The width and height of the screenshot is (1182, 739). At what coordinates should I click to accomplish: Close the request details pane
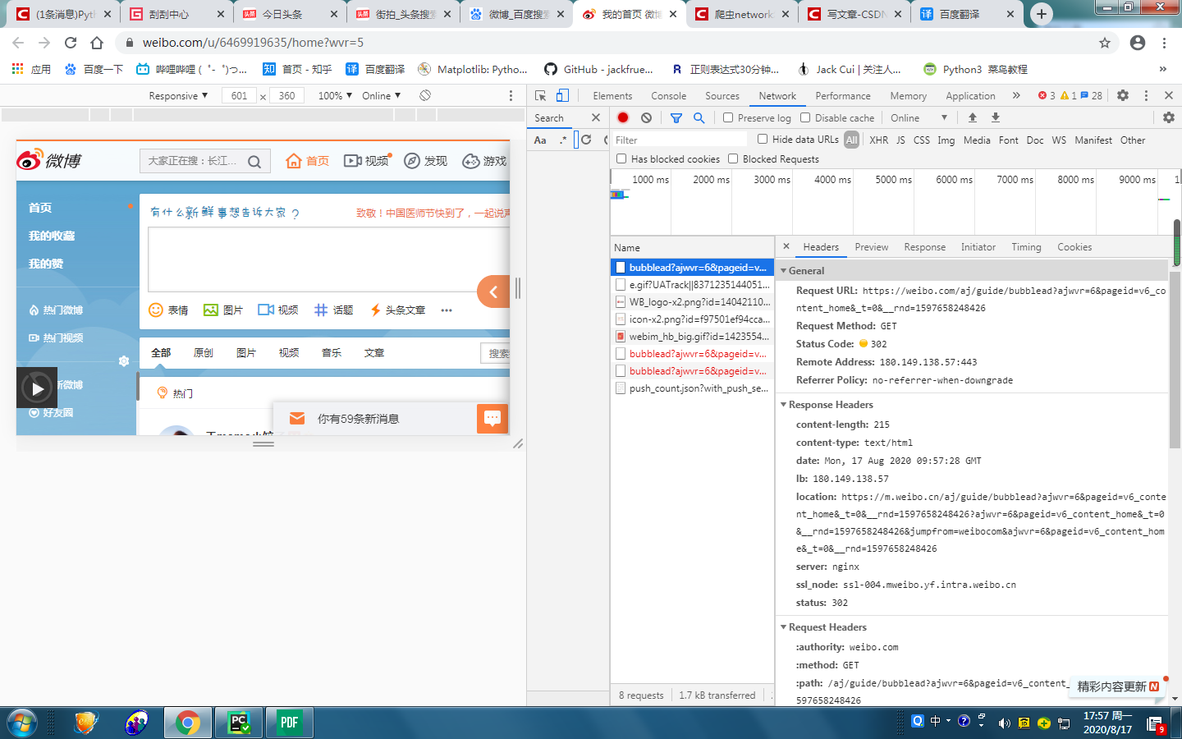(x=786, y=246)
